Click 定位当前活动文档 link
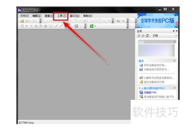 tap(154, 82)
